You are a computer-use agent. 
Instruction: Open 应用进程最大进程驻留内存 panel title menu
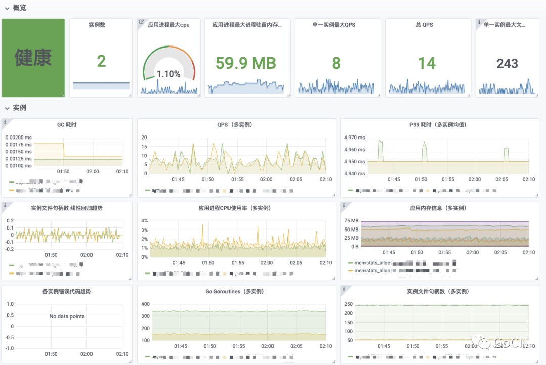click(x=247, y=25)
